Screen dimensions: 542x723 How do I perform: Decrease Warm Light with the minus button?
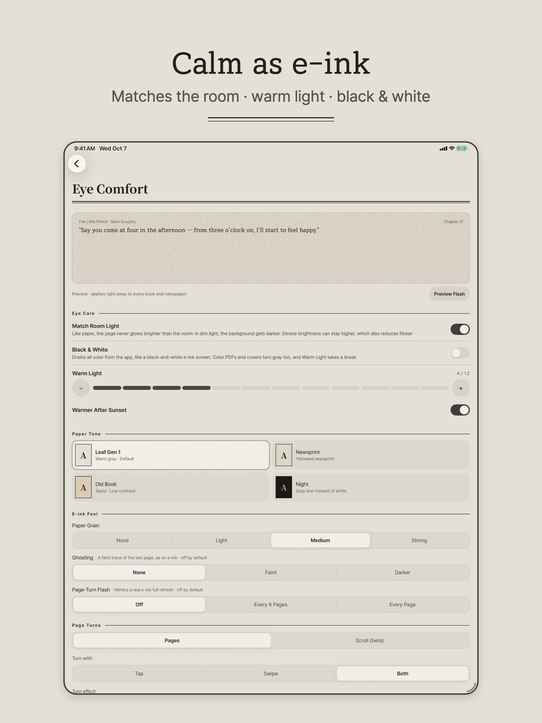tap(81, 388)
